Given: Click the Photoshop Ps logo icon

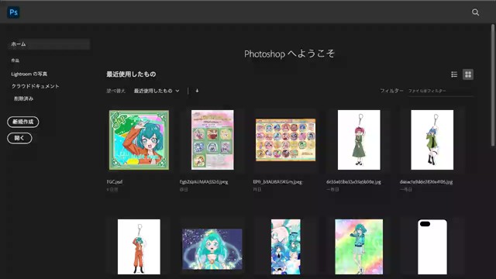Looking at the screenshot, I should click(14, 12).
